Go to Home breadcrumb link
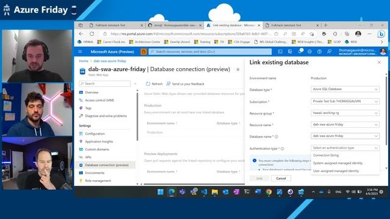 (x=83, y=61)
